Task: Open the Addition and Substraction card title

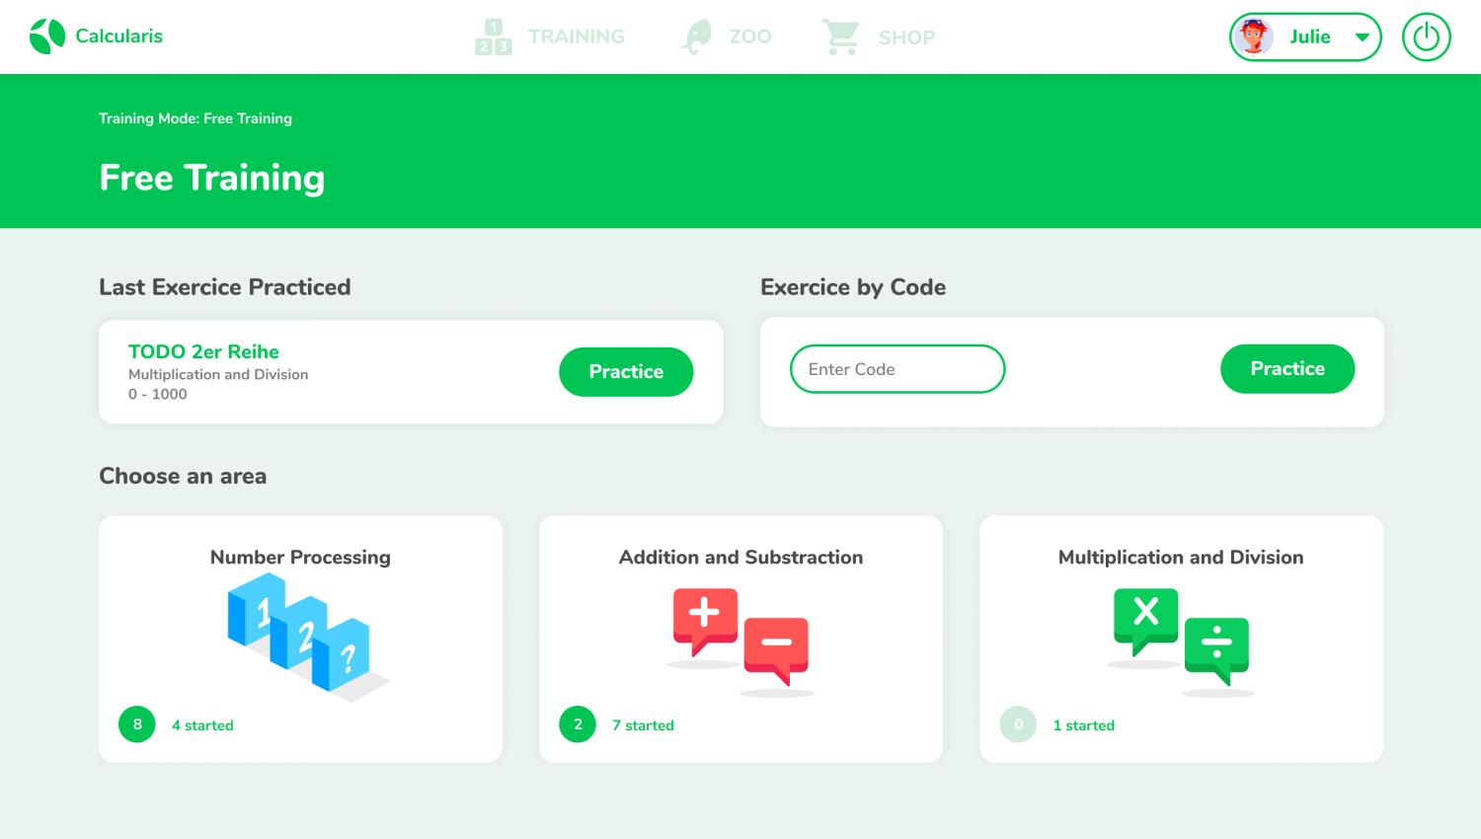Action: click(740, 557)
